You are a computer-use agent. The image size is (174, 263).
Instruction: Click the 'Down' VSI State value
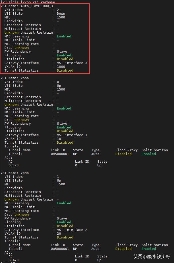pos(61,14)
